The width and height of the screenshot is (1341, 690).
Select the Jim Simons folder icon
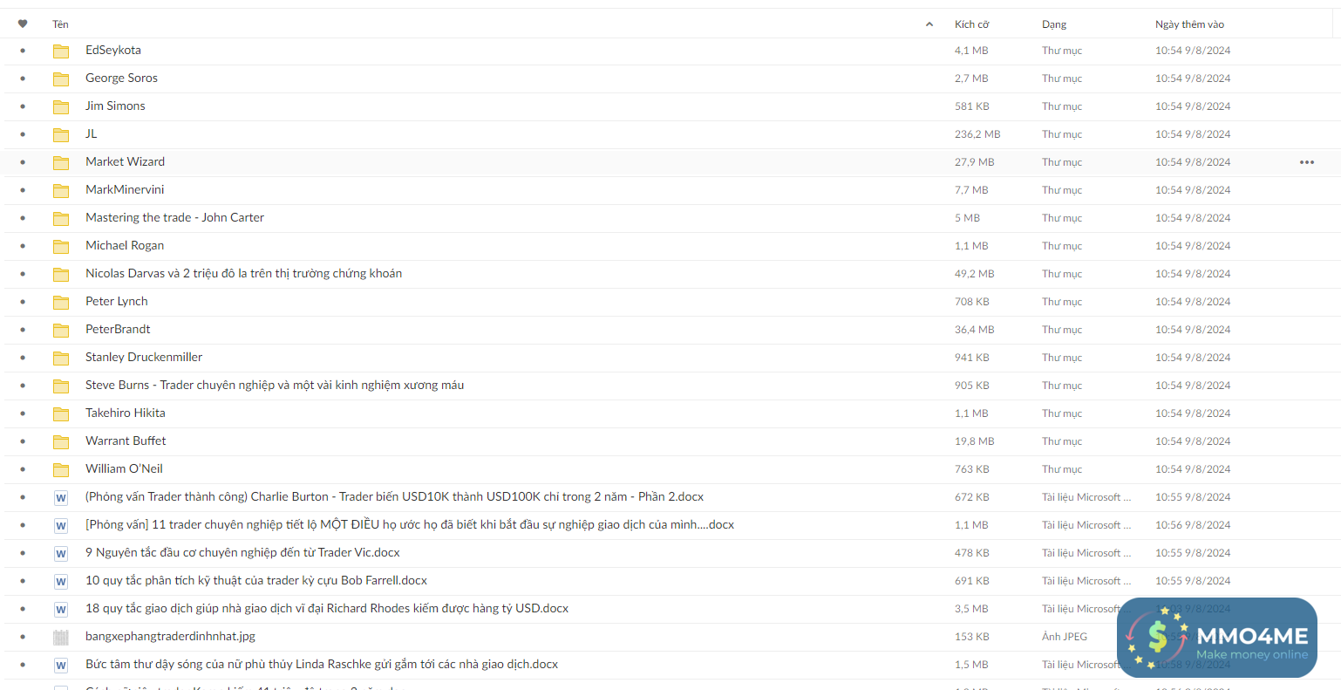(61, 106)
